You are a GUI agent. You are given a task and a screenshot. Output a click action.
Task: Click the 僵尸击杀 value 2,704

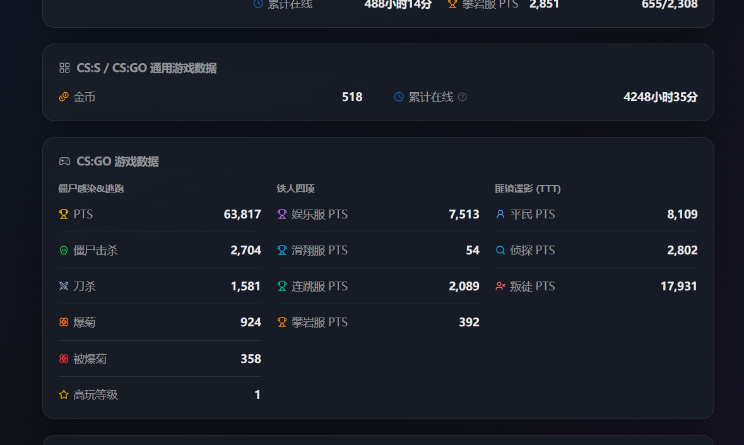pos(245,250)
